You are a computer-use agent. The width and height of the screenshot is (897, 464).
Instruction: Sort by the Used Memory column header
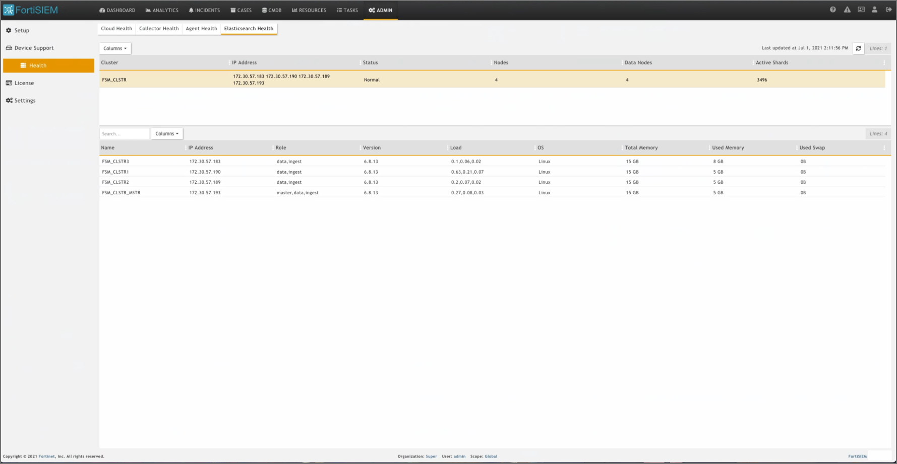(x=728, y=147)
